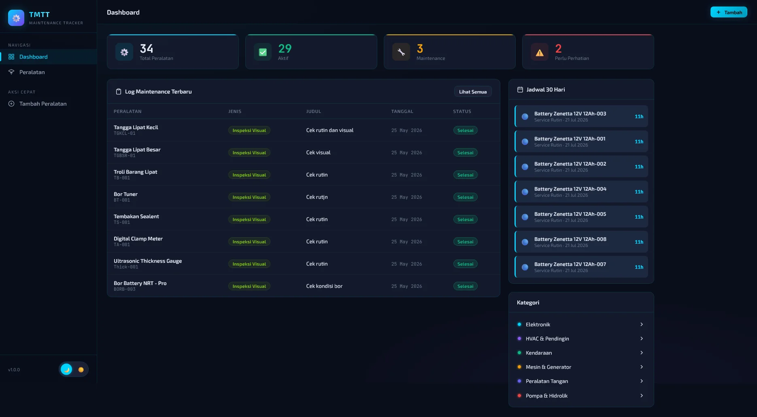Click the Dashboard grid icon in sidebar

point(11,57)
